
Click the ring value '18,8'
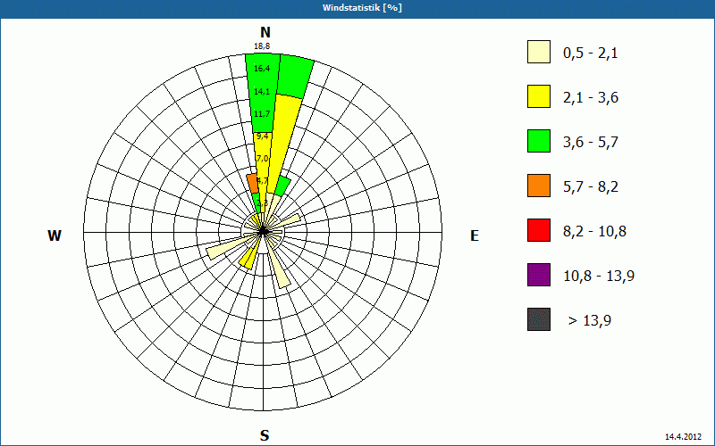[x=262, y=46]
